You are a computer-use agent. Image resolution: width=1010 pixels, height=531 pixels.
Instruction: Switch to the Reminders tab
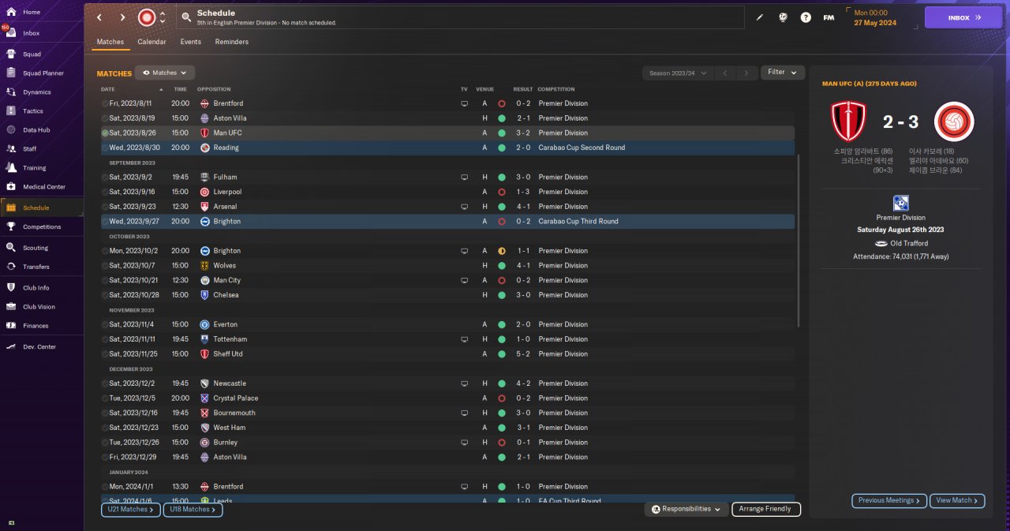pos(232,42)
